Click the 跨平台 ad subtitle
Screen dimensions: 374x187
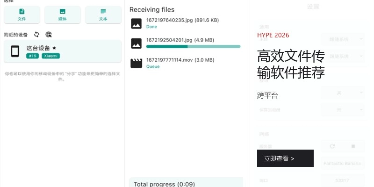[x=267, y=96]
